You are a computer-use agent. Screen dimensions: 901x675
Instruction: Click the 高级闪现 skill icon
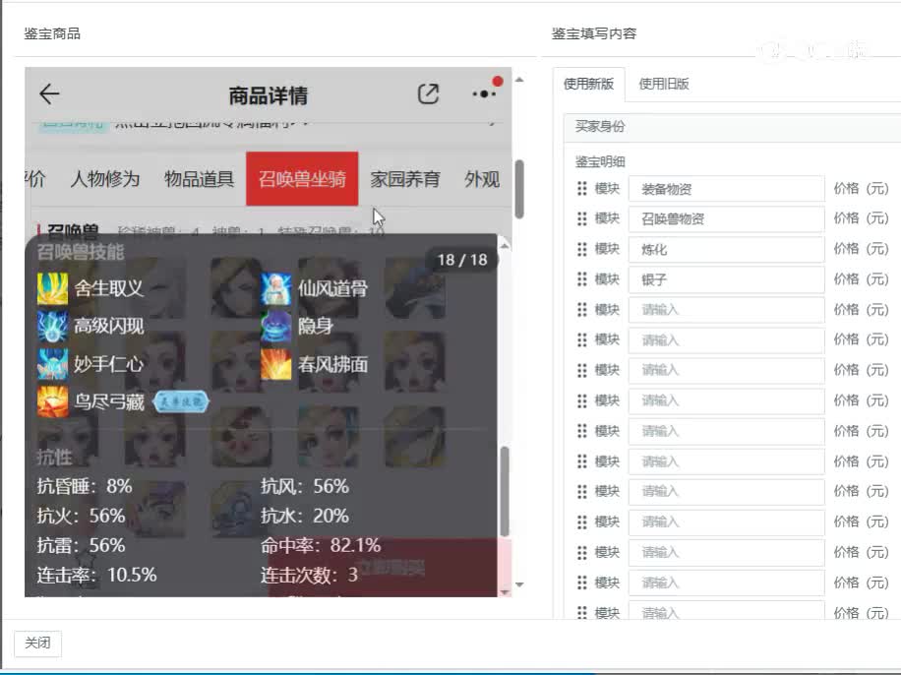pos(52,327)
